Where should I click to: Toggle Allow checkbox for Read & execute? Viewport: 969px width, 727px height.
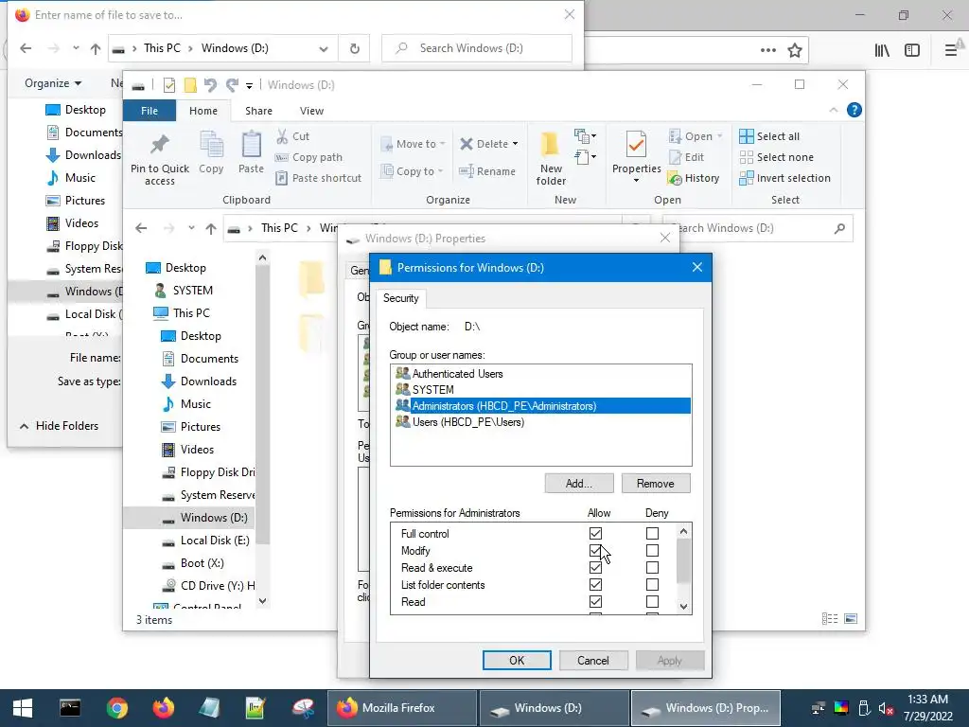click(x=595, y=568)
